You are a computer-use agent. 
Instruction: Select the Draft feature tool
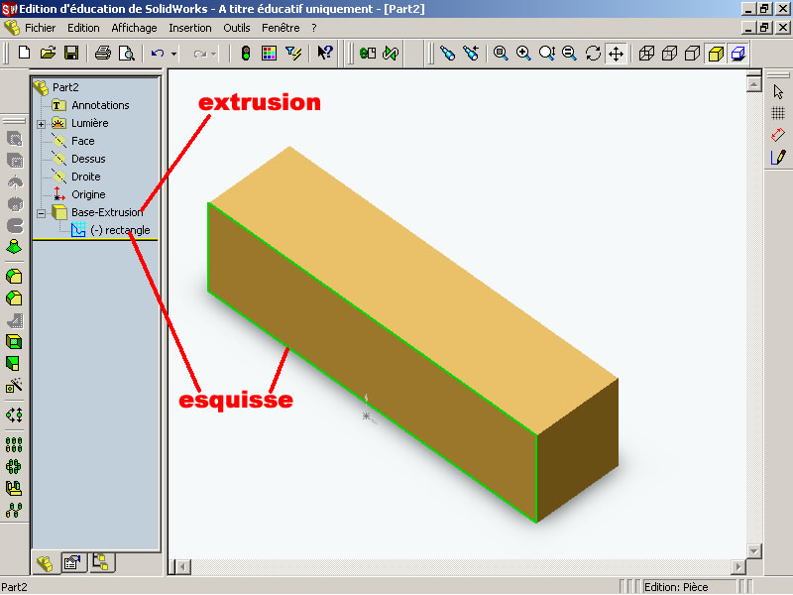click(x=14, y=364)
